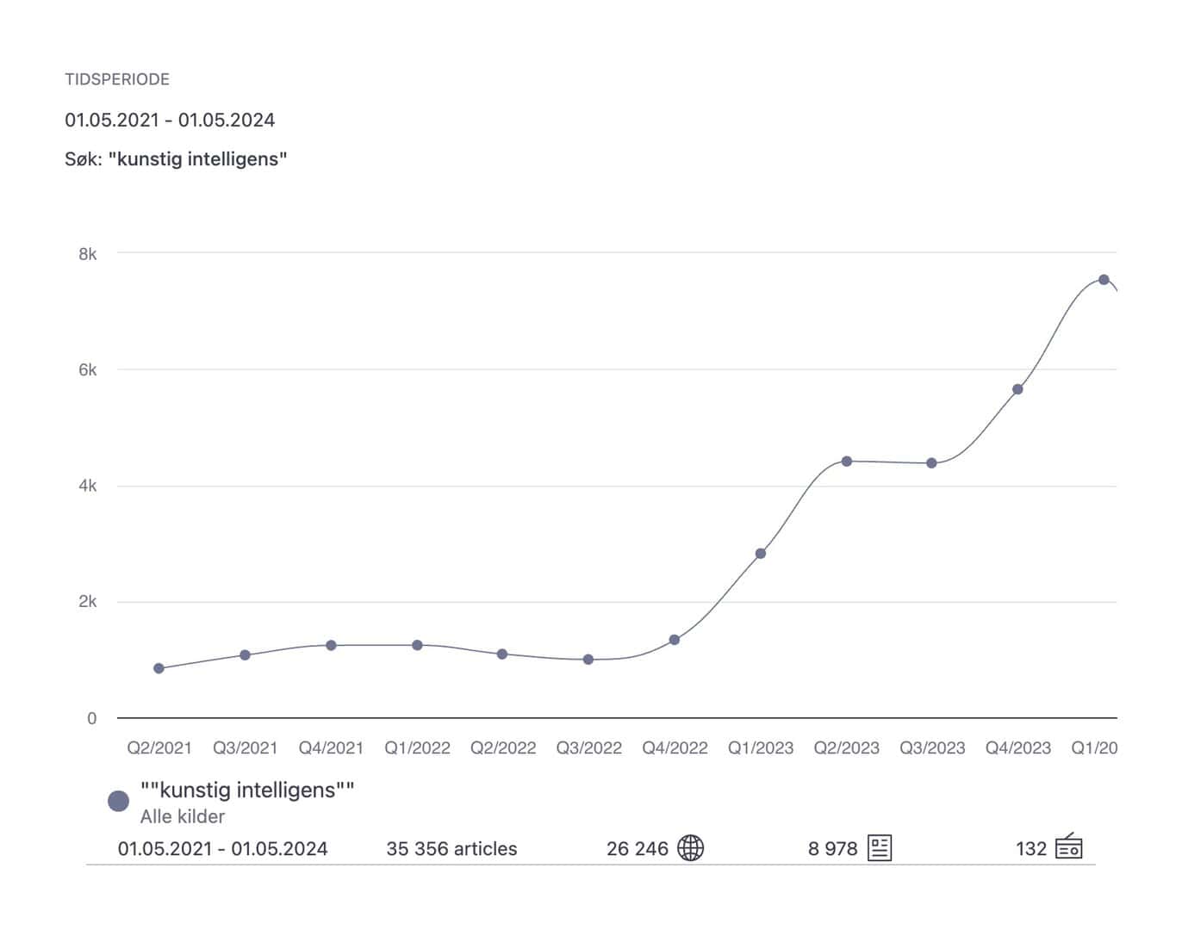
Task: Select the Q1/2022 data point
Action: click(x=417, y=645)
